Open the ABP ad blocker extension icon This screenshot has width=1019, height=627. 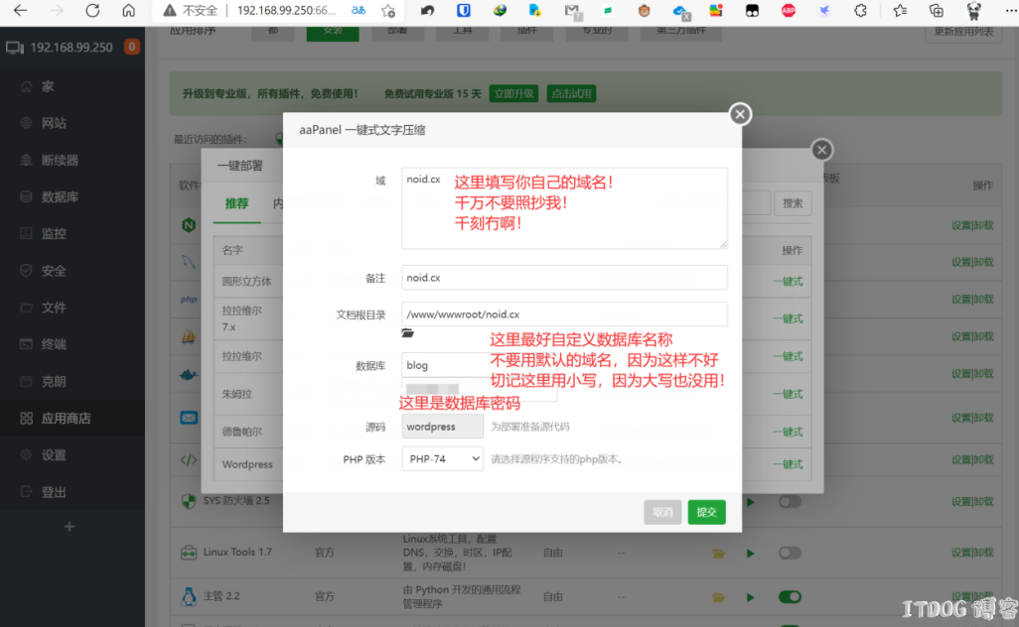click(x=789, y=10)
